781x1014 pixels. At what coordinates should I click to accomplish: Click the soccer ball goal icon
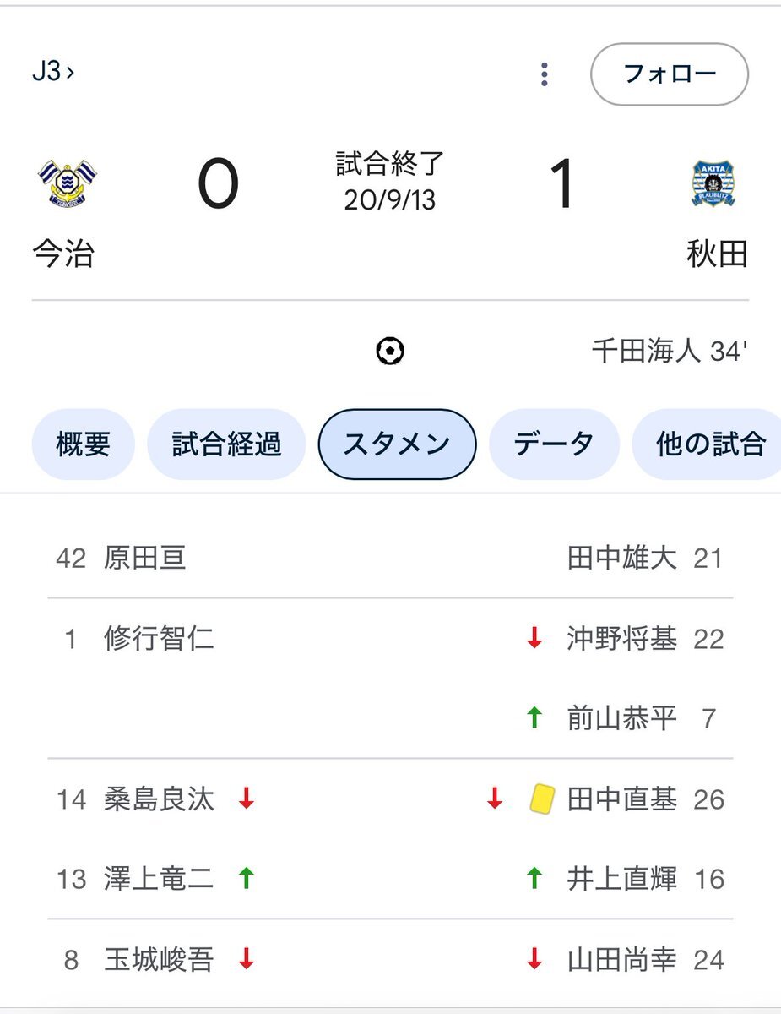click(390, 352)
